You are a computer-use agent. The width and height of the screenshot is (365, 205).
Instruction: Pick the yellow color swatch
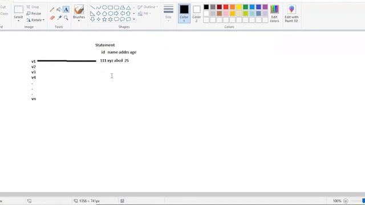(x=239, y=7)
